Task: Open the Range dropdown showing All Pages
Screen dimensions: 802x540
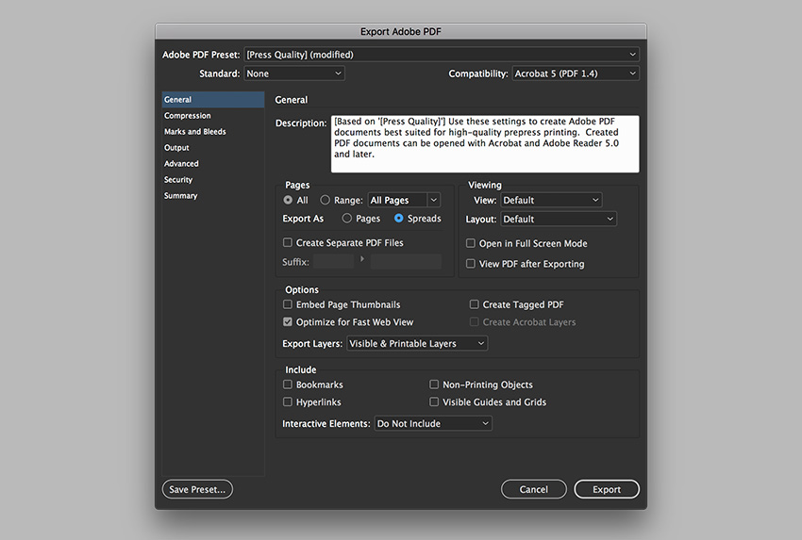Action: coord(404,201)
